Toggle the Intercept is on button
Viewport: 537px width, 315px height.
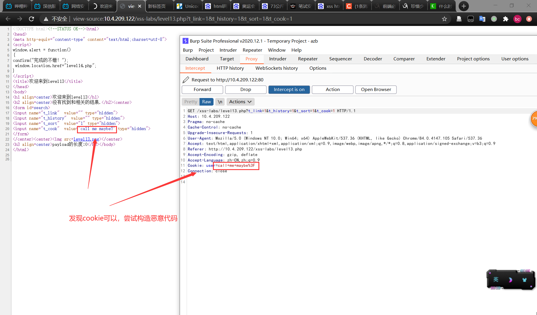pos(289,90)
